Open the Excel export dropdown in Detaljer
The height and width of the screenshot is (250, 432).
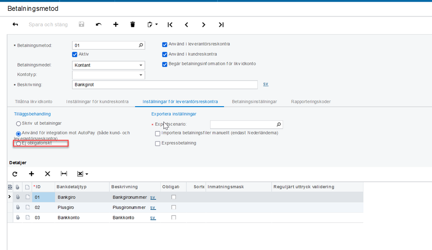(83, 174)
